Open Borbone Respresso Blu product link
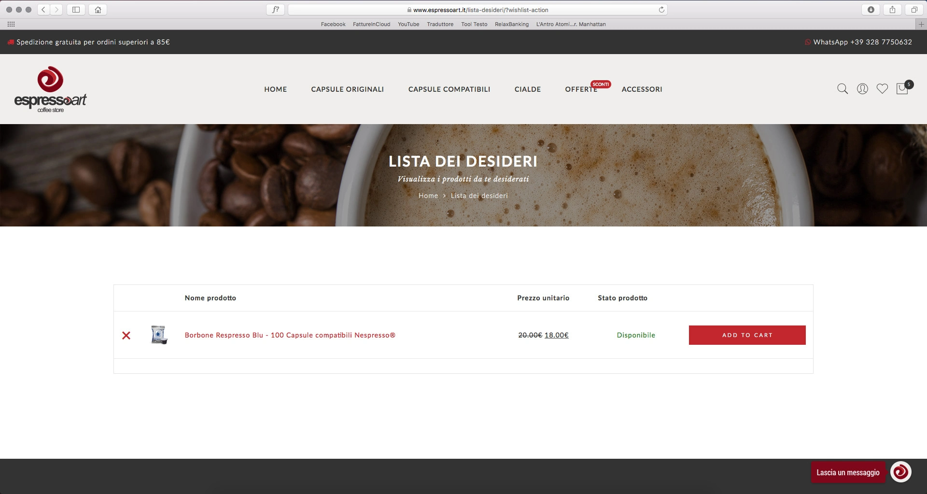This screenshot has height=494, width=927. click(x=290, y=335)
